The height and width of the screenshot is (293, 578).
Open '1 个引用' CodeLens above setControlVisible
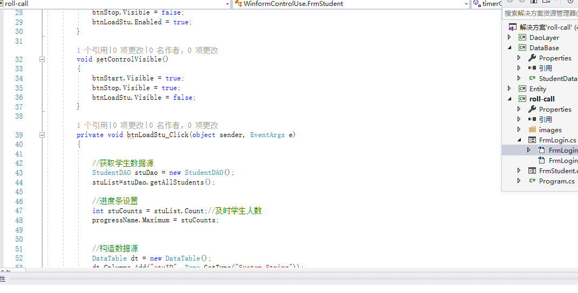click(x=92, y=50)
